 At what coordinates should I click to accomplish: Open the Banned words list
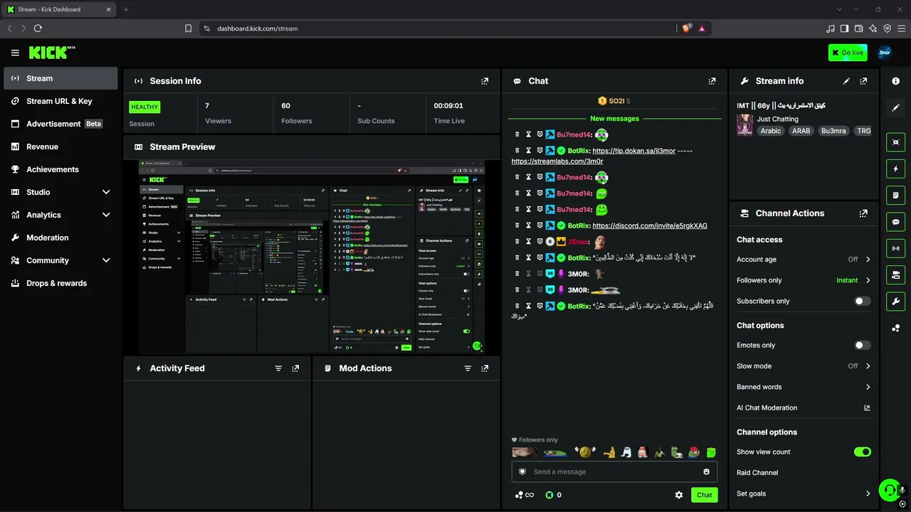(x=804, y=387)
